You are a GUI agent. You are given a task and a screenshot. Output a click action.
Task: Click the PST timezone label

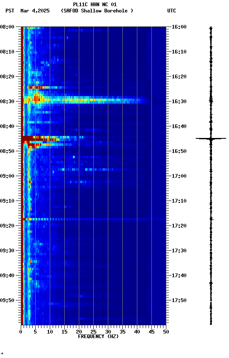tap(10, 11)
